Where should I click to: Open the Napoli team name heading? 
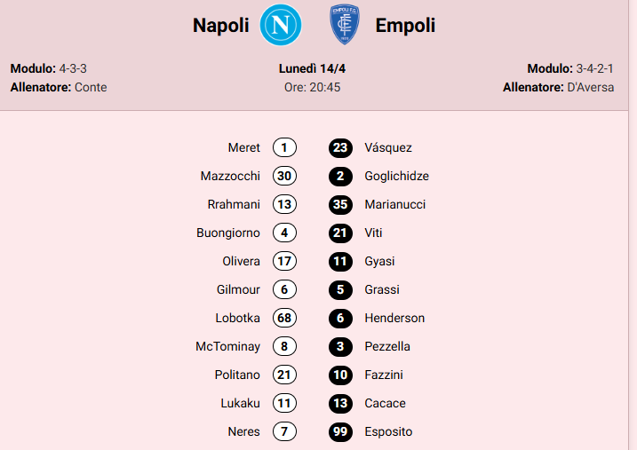coord(221,26)
